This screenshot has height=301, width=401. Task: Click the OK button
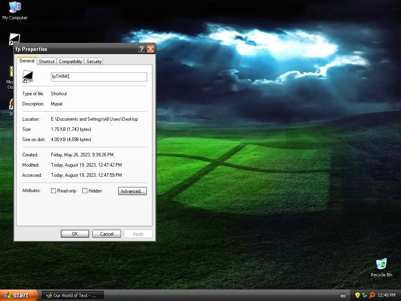click(75, 234)
